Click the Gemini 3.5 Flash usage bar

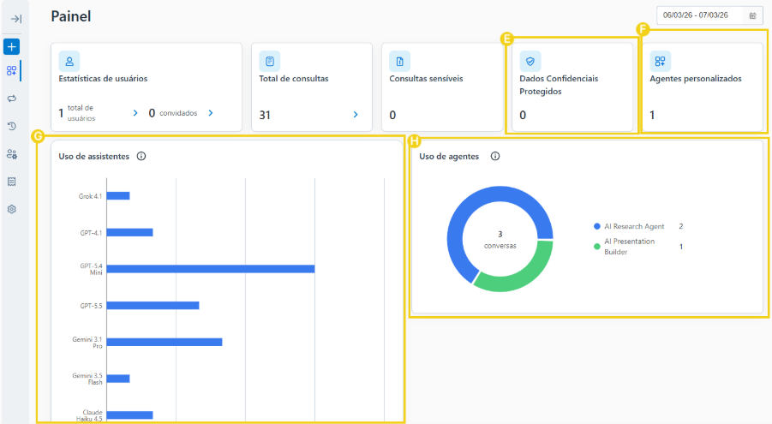118,379
